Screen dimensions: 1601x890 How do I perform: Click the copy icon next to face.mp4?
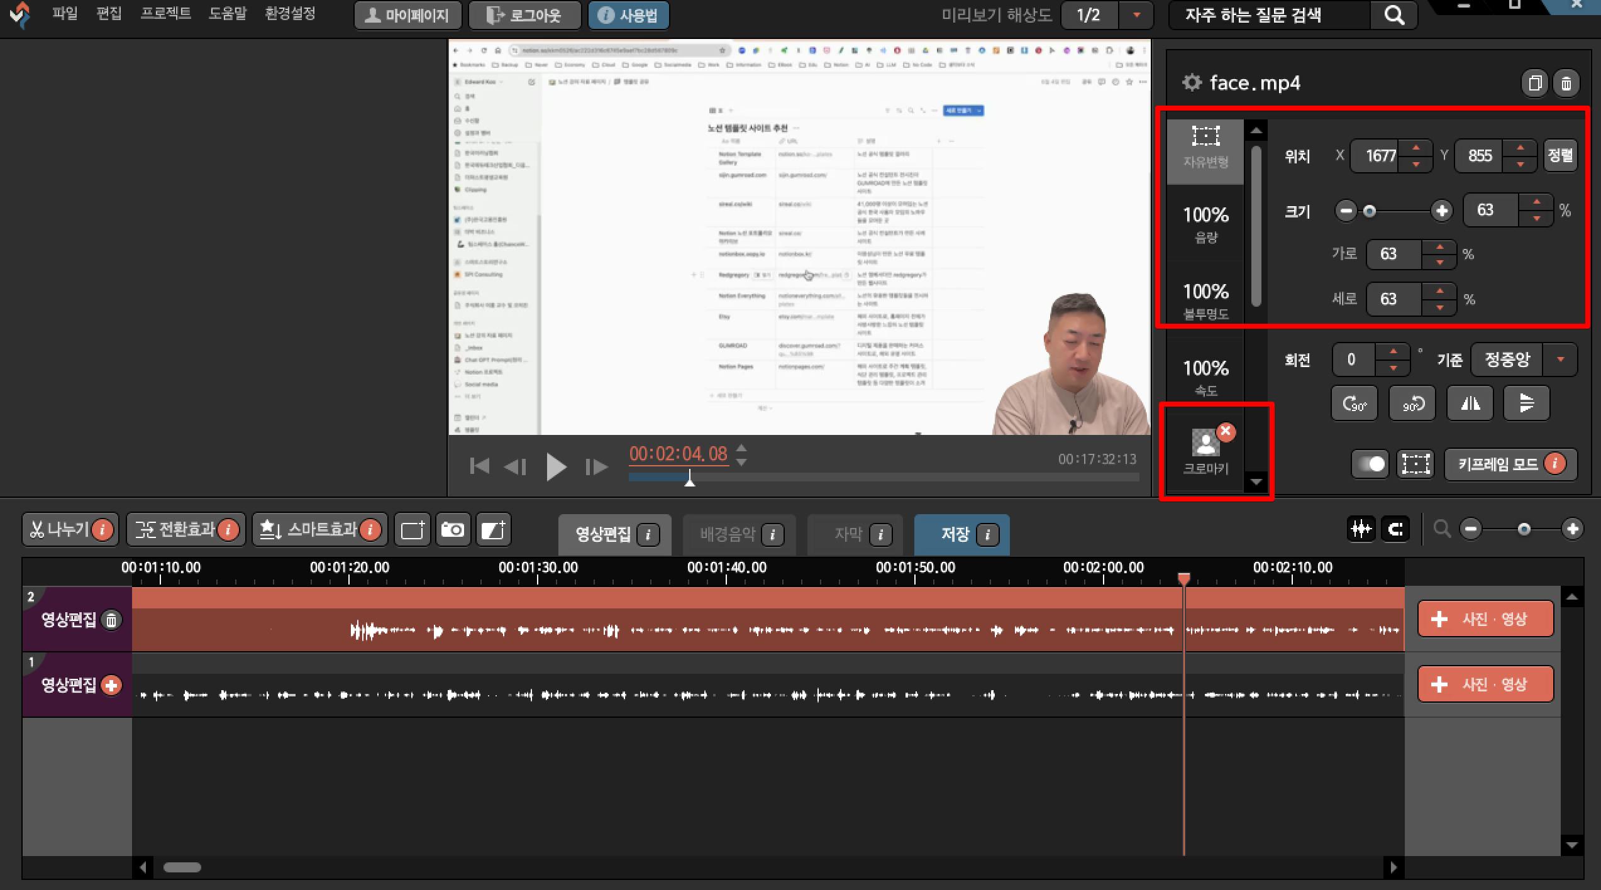click(x=1534, y=83)
